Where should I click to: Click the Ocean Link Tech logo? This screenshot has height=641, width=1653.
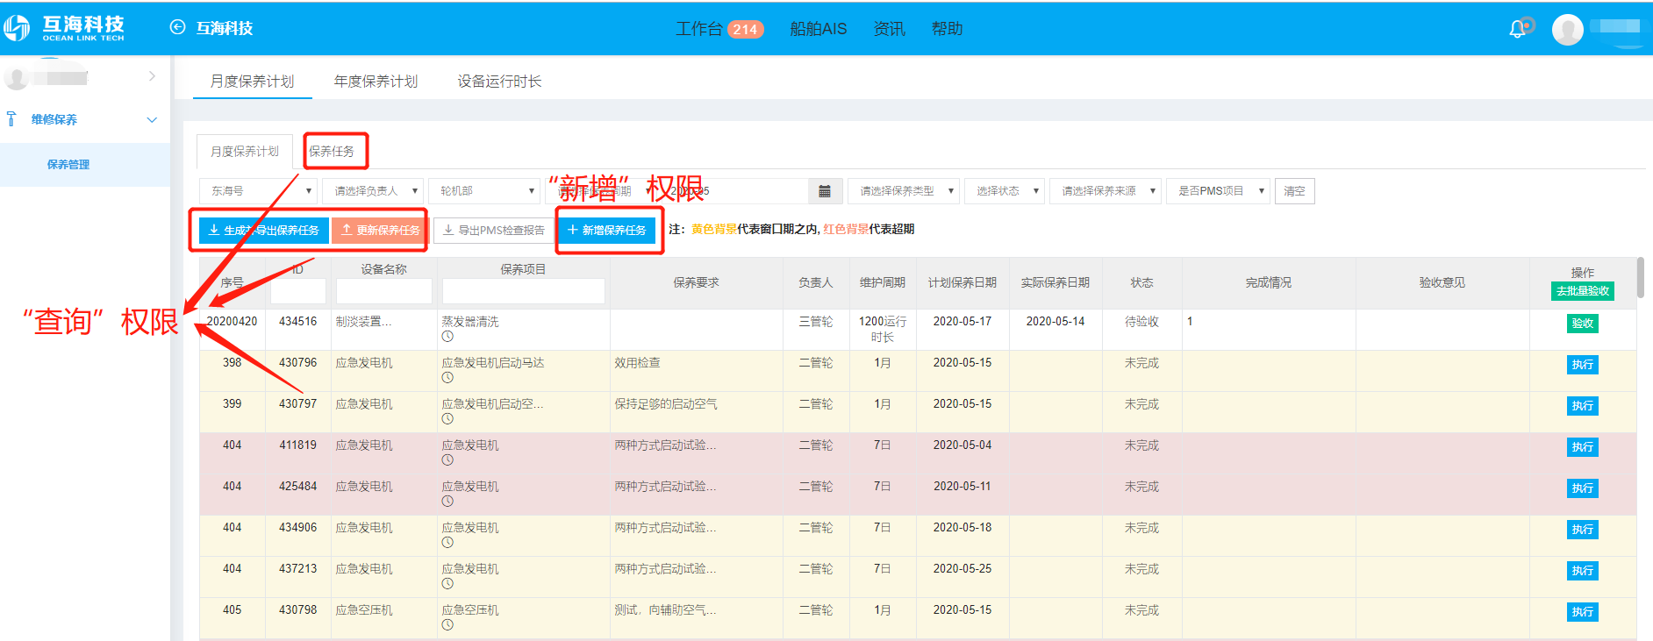[64, 28]
